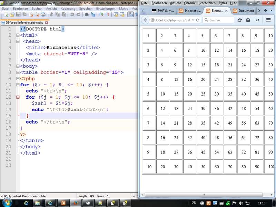Switch to the "Index of /..." tab
The width and height of the screenshot is (276, 207).
coord(190,11)
